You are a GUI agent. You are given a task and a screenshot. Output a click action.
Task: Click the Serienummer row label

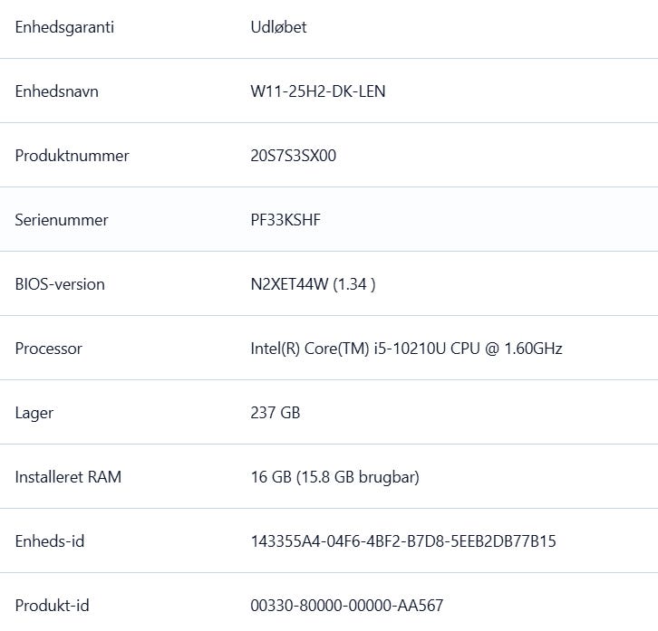[62, 220]
